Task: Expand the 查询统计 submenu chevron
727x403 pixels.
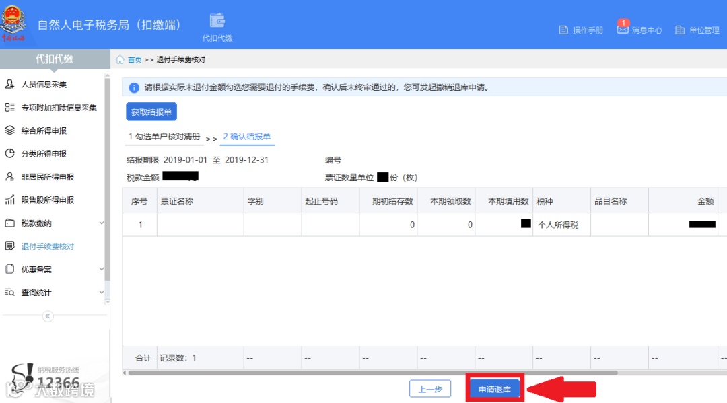Action: click(x=102, y=292)
